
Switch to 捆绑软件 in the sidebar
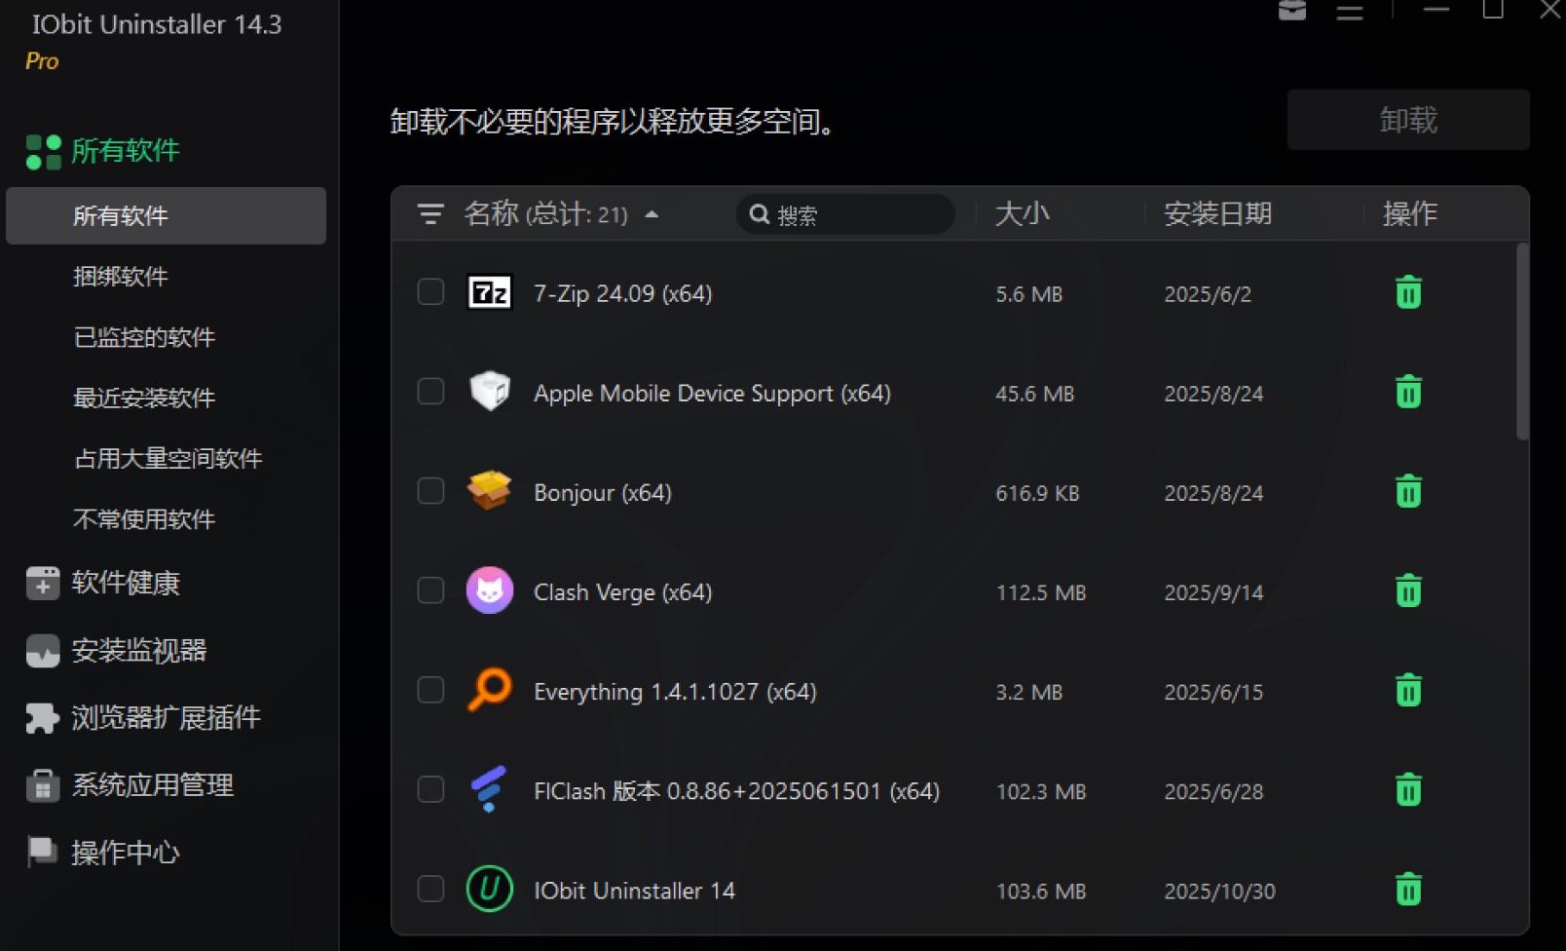(121, 277)
